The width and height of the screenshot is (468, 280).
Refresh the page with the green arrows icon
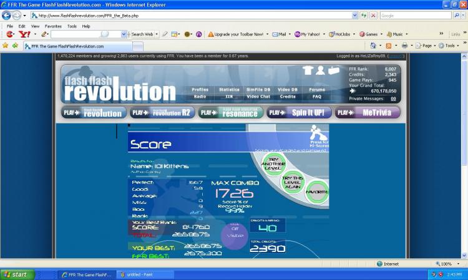tap(364, 16)
